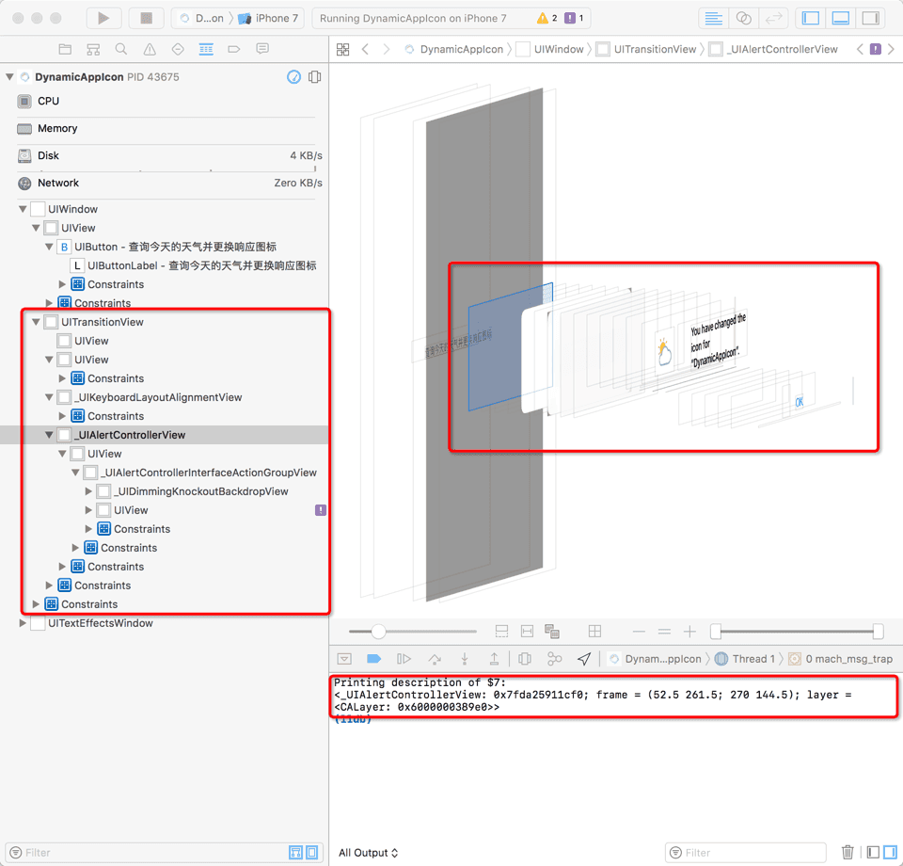This screenshot has width=903, height=866.
Task: Collapse the UIButton tree node
Action: 49,247
